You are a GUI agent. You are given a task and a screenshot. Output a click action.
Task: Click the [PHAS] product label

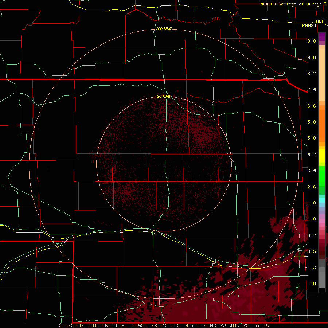(308, 26)
